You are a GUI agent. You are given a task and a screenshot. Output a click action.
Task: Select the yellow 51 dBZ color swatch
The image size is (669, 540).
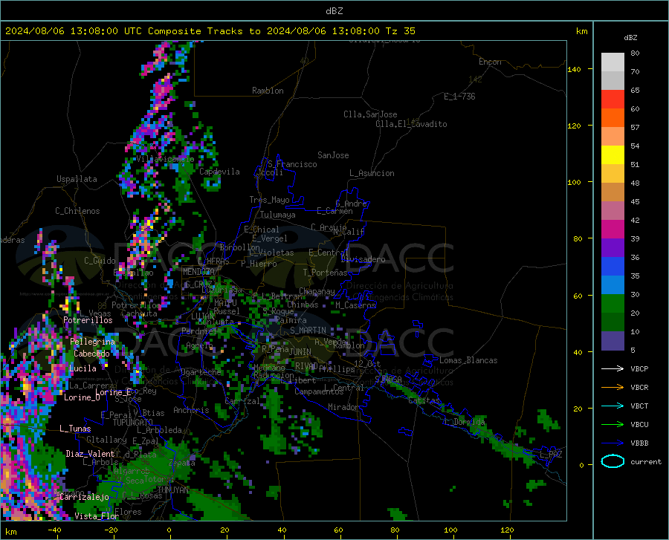(613, 155)
